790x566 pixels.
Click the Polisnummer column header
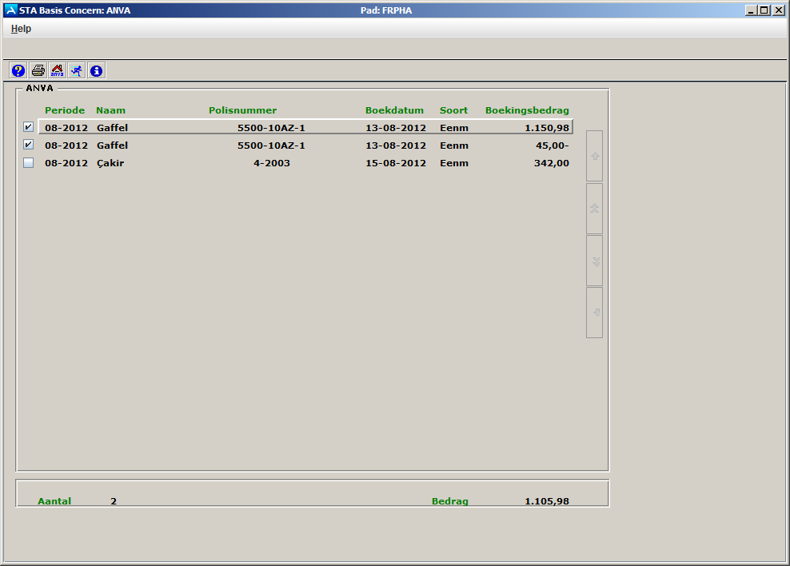point(242,110)
